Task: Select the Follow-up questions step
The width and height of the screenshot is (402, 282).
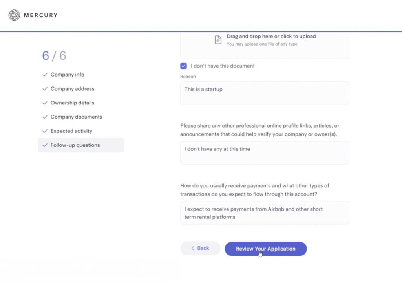Action: click(x=75, y=145)
